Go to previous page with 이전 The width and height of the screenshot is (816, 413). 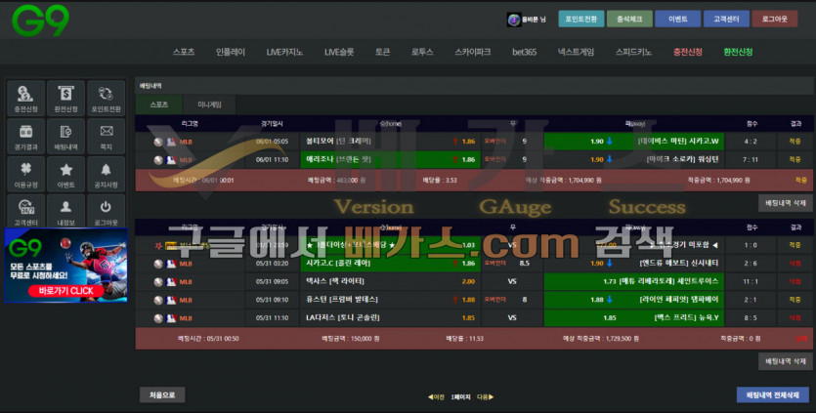point(436,396)
